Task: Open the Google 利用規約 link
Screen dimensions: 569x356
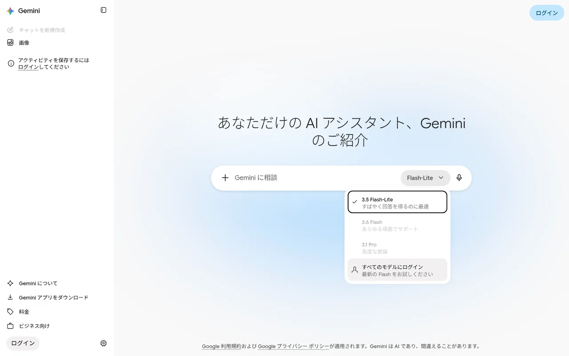Action: click(x=221, y=346)
